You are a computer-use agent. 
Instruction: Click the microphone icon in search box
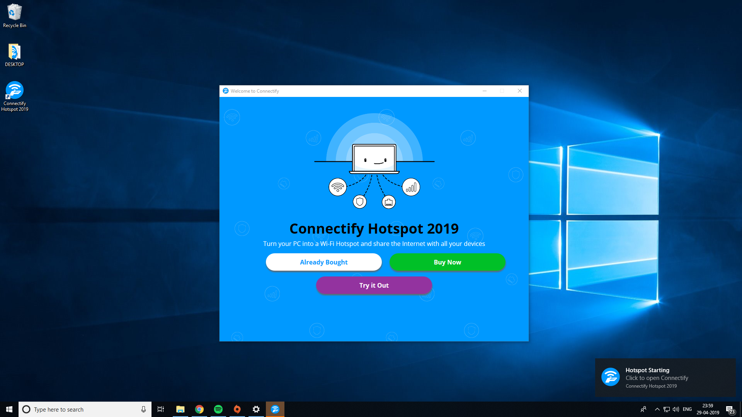(143, 409)
